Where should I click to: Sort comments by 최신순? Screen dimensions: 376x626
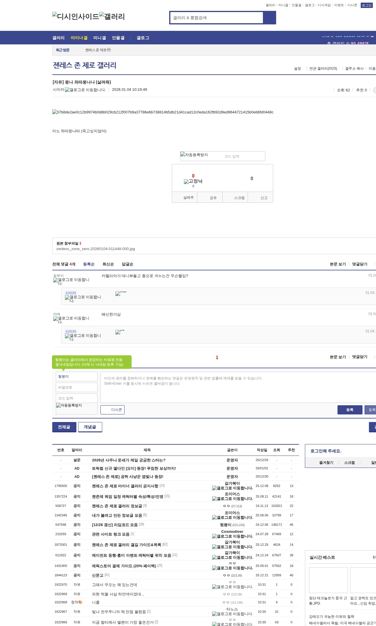(x=108, y=264)
